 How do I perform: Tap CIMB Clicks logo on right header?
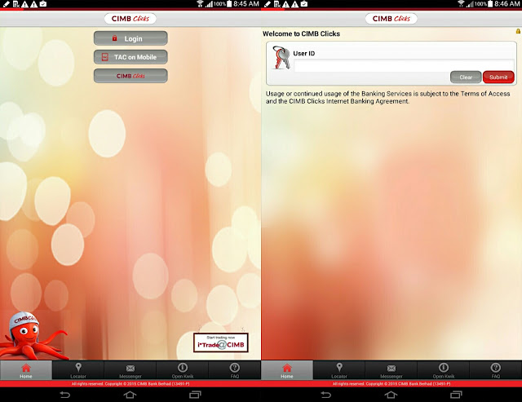click(391, 19)
